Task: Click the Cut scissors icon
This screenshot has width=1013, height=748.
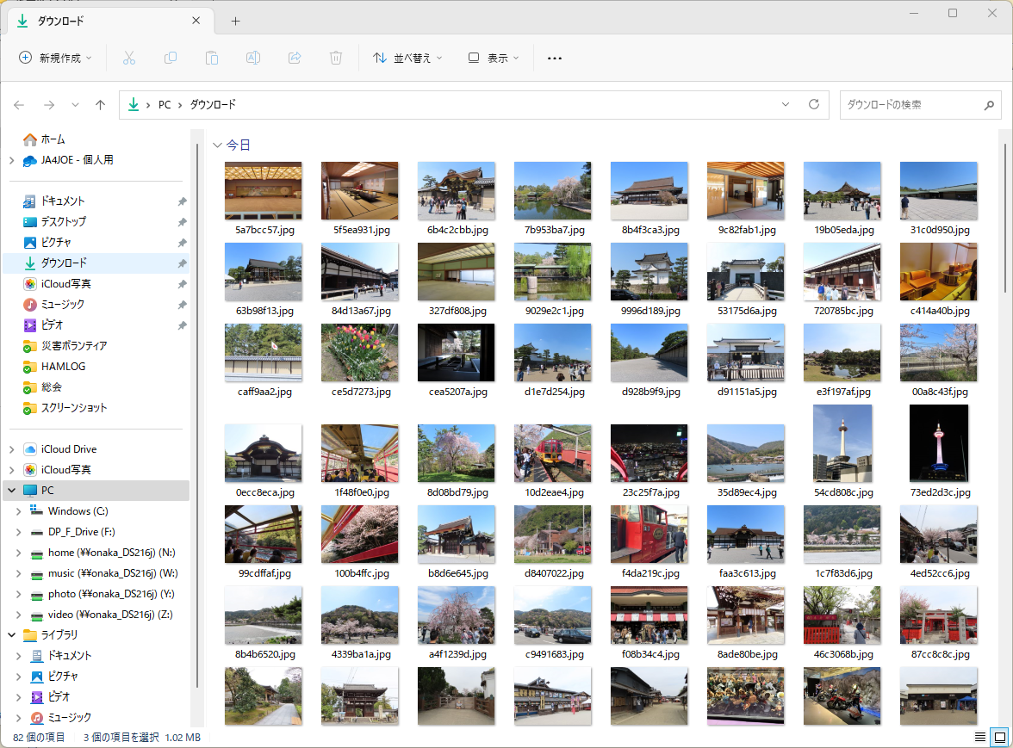Action: (x=129, y=58)
